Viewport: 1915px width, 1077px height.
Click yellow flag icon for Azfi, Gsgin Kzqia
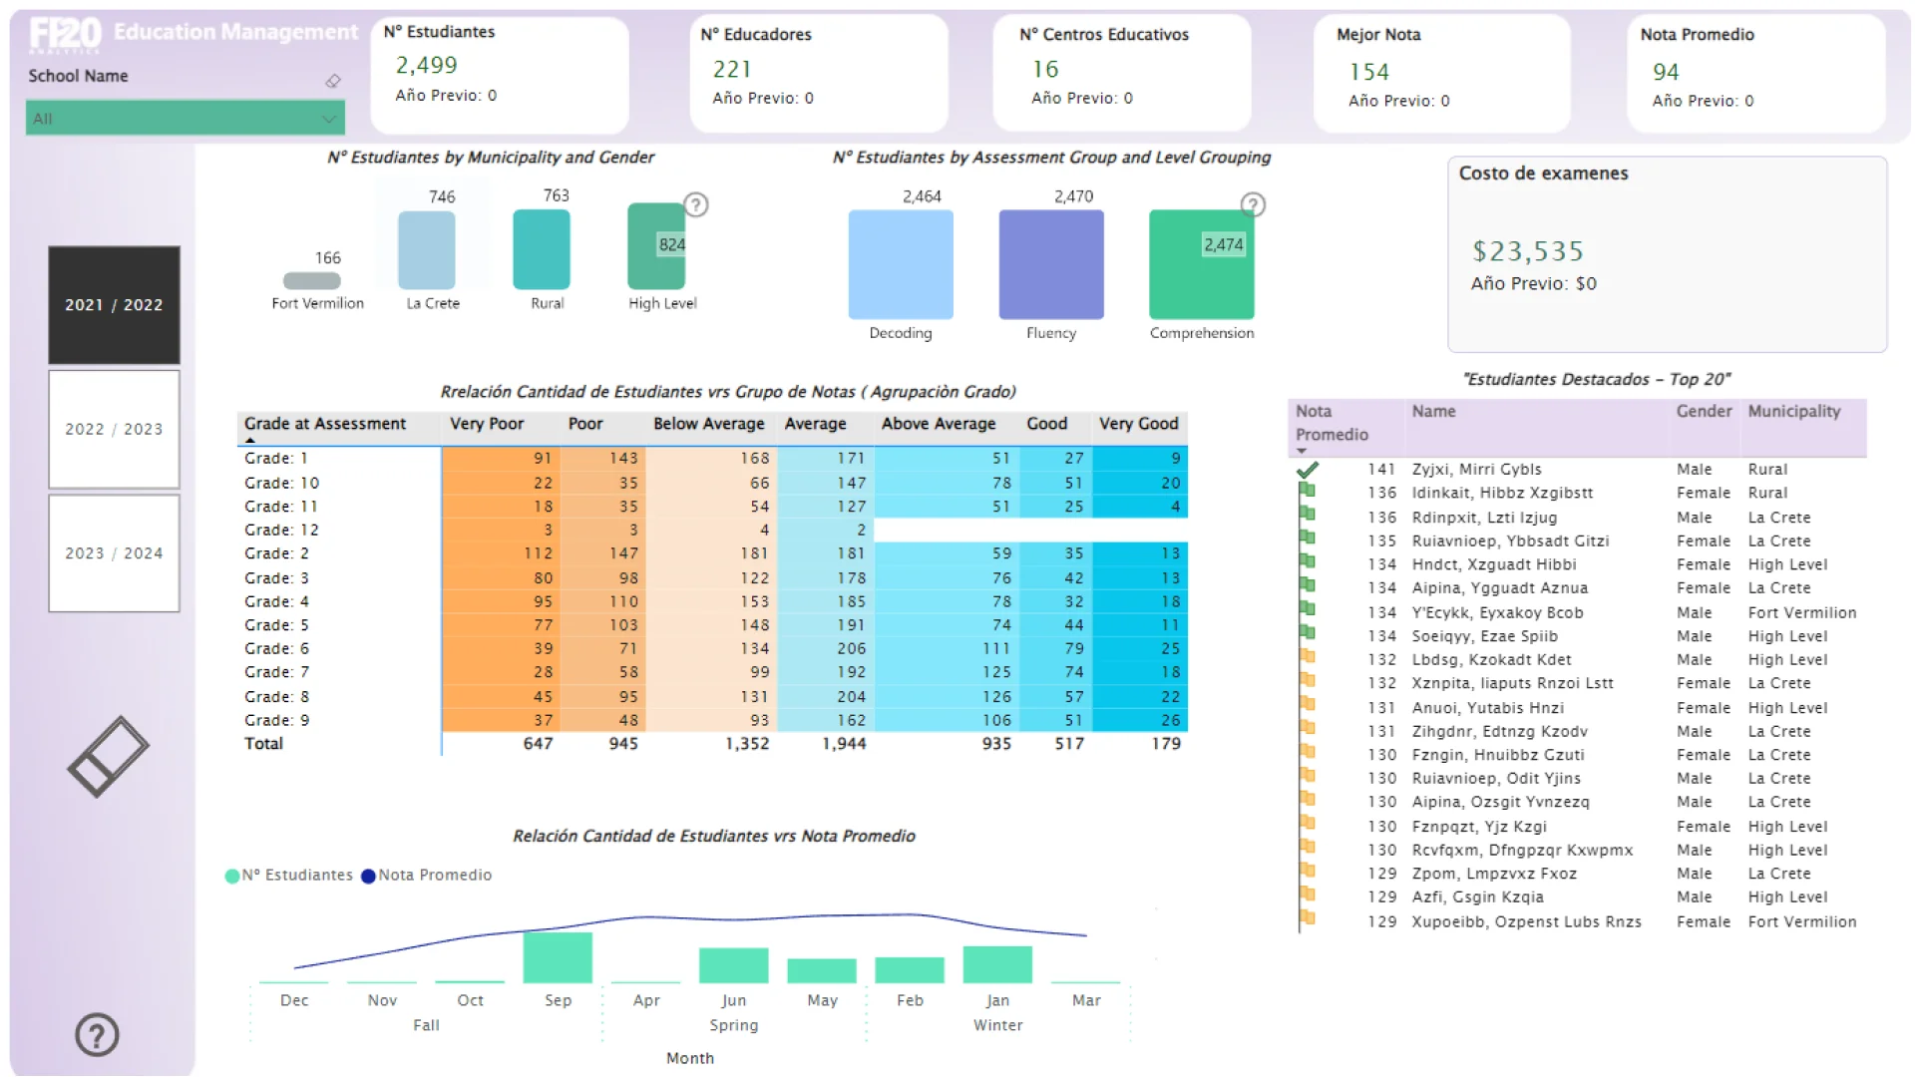pyautogui.click(x=1308, y=896)
